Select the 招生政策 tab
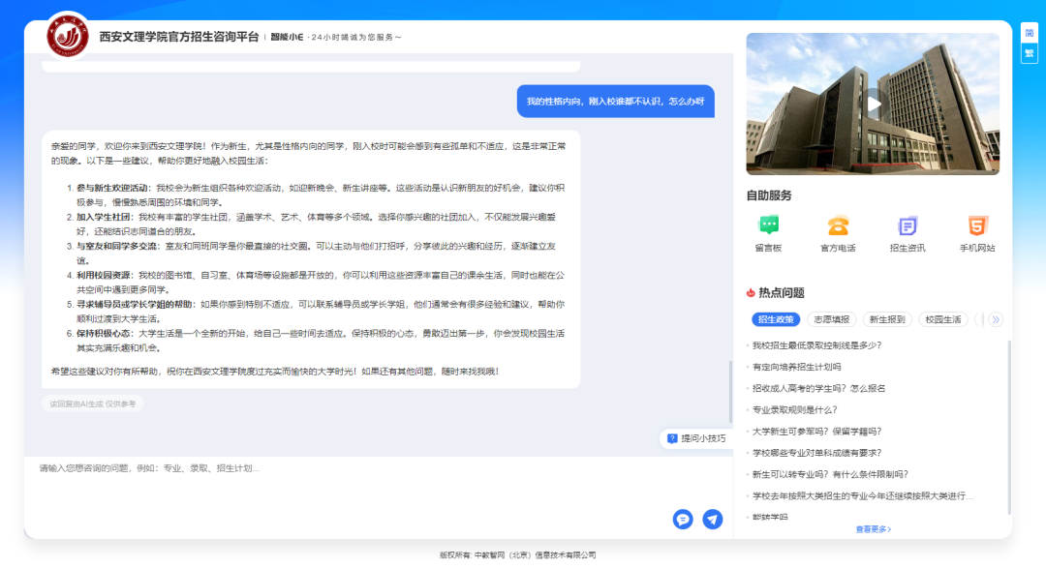Viewport: 1046px width, 568px height. click(x=776, y=319)
